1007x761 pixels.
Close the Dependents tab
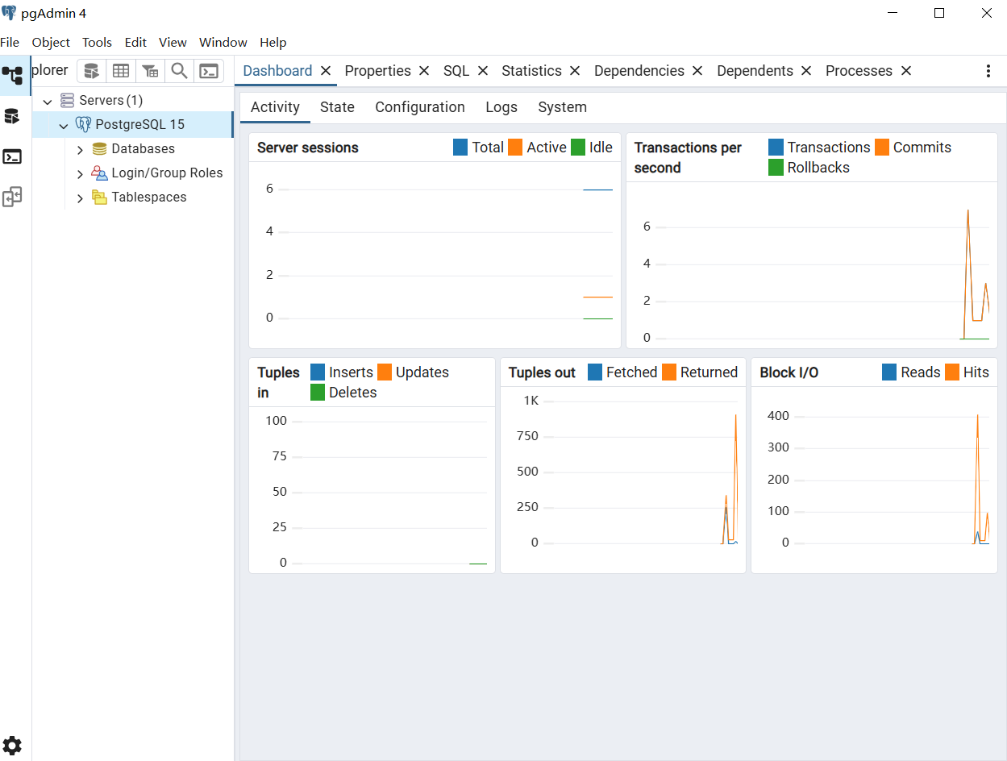pos(806,71)
